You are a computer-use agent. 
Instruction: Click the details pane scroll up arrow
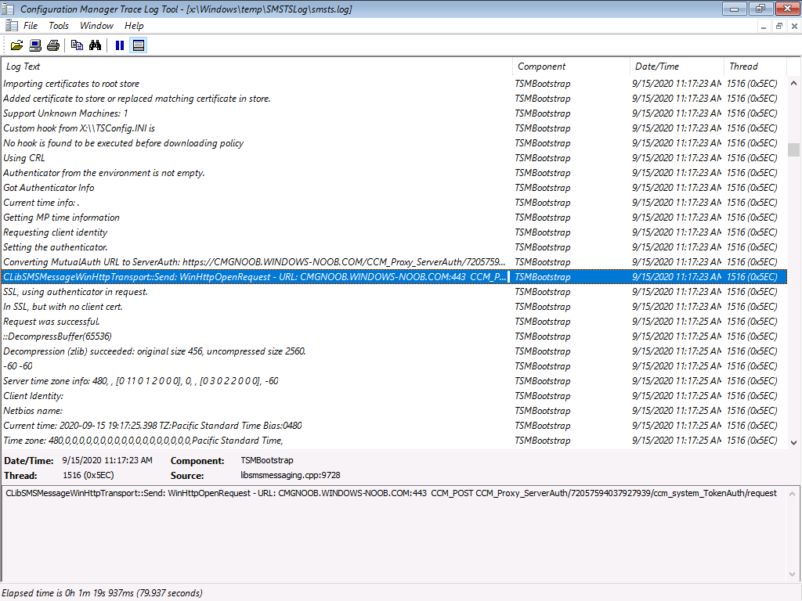[x=793, y=494]
